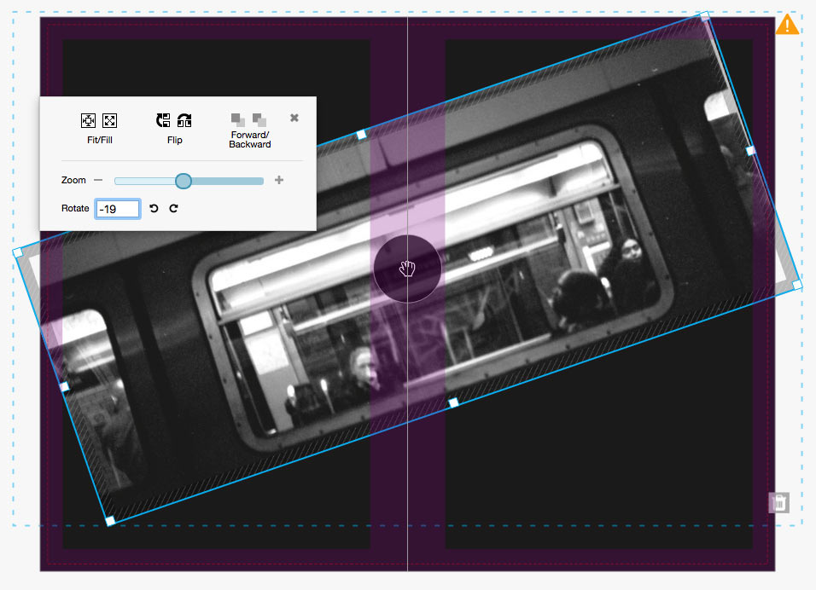Increase zoom with the plus control
Image resolution: width=816 pixels, height=590 pixels.
coord(279,180)
